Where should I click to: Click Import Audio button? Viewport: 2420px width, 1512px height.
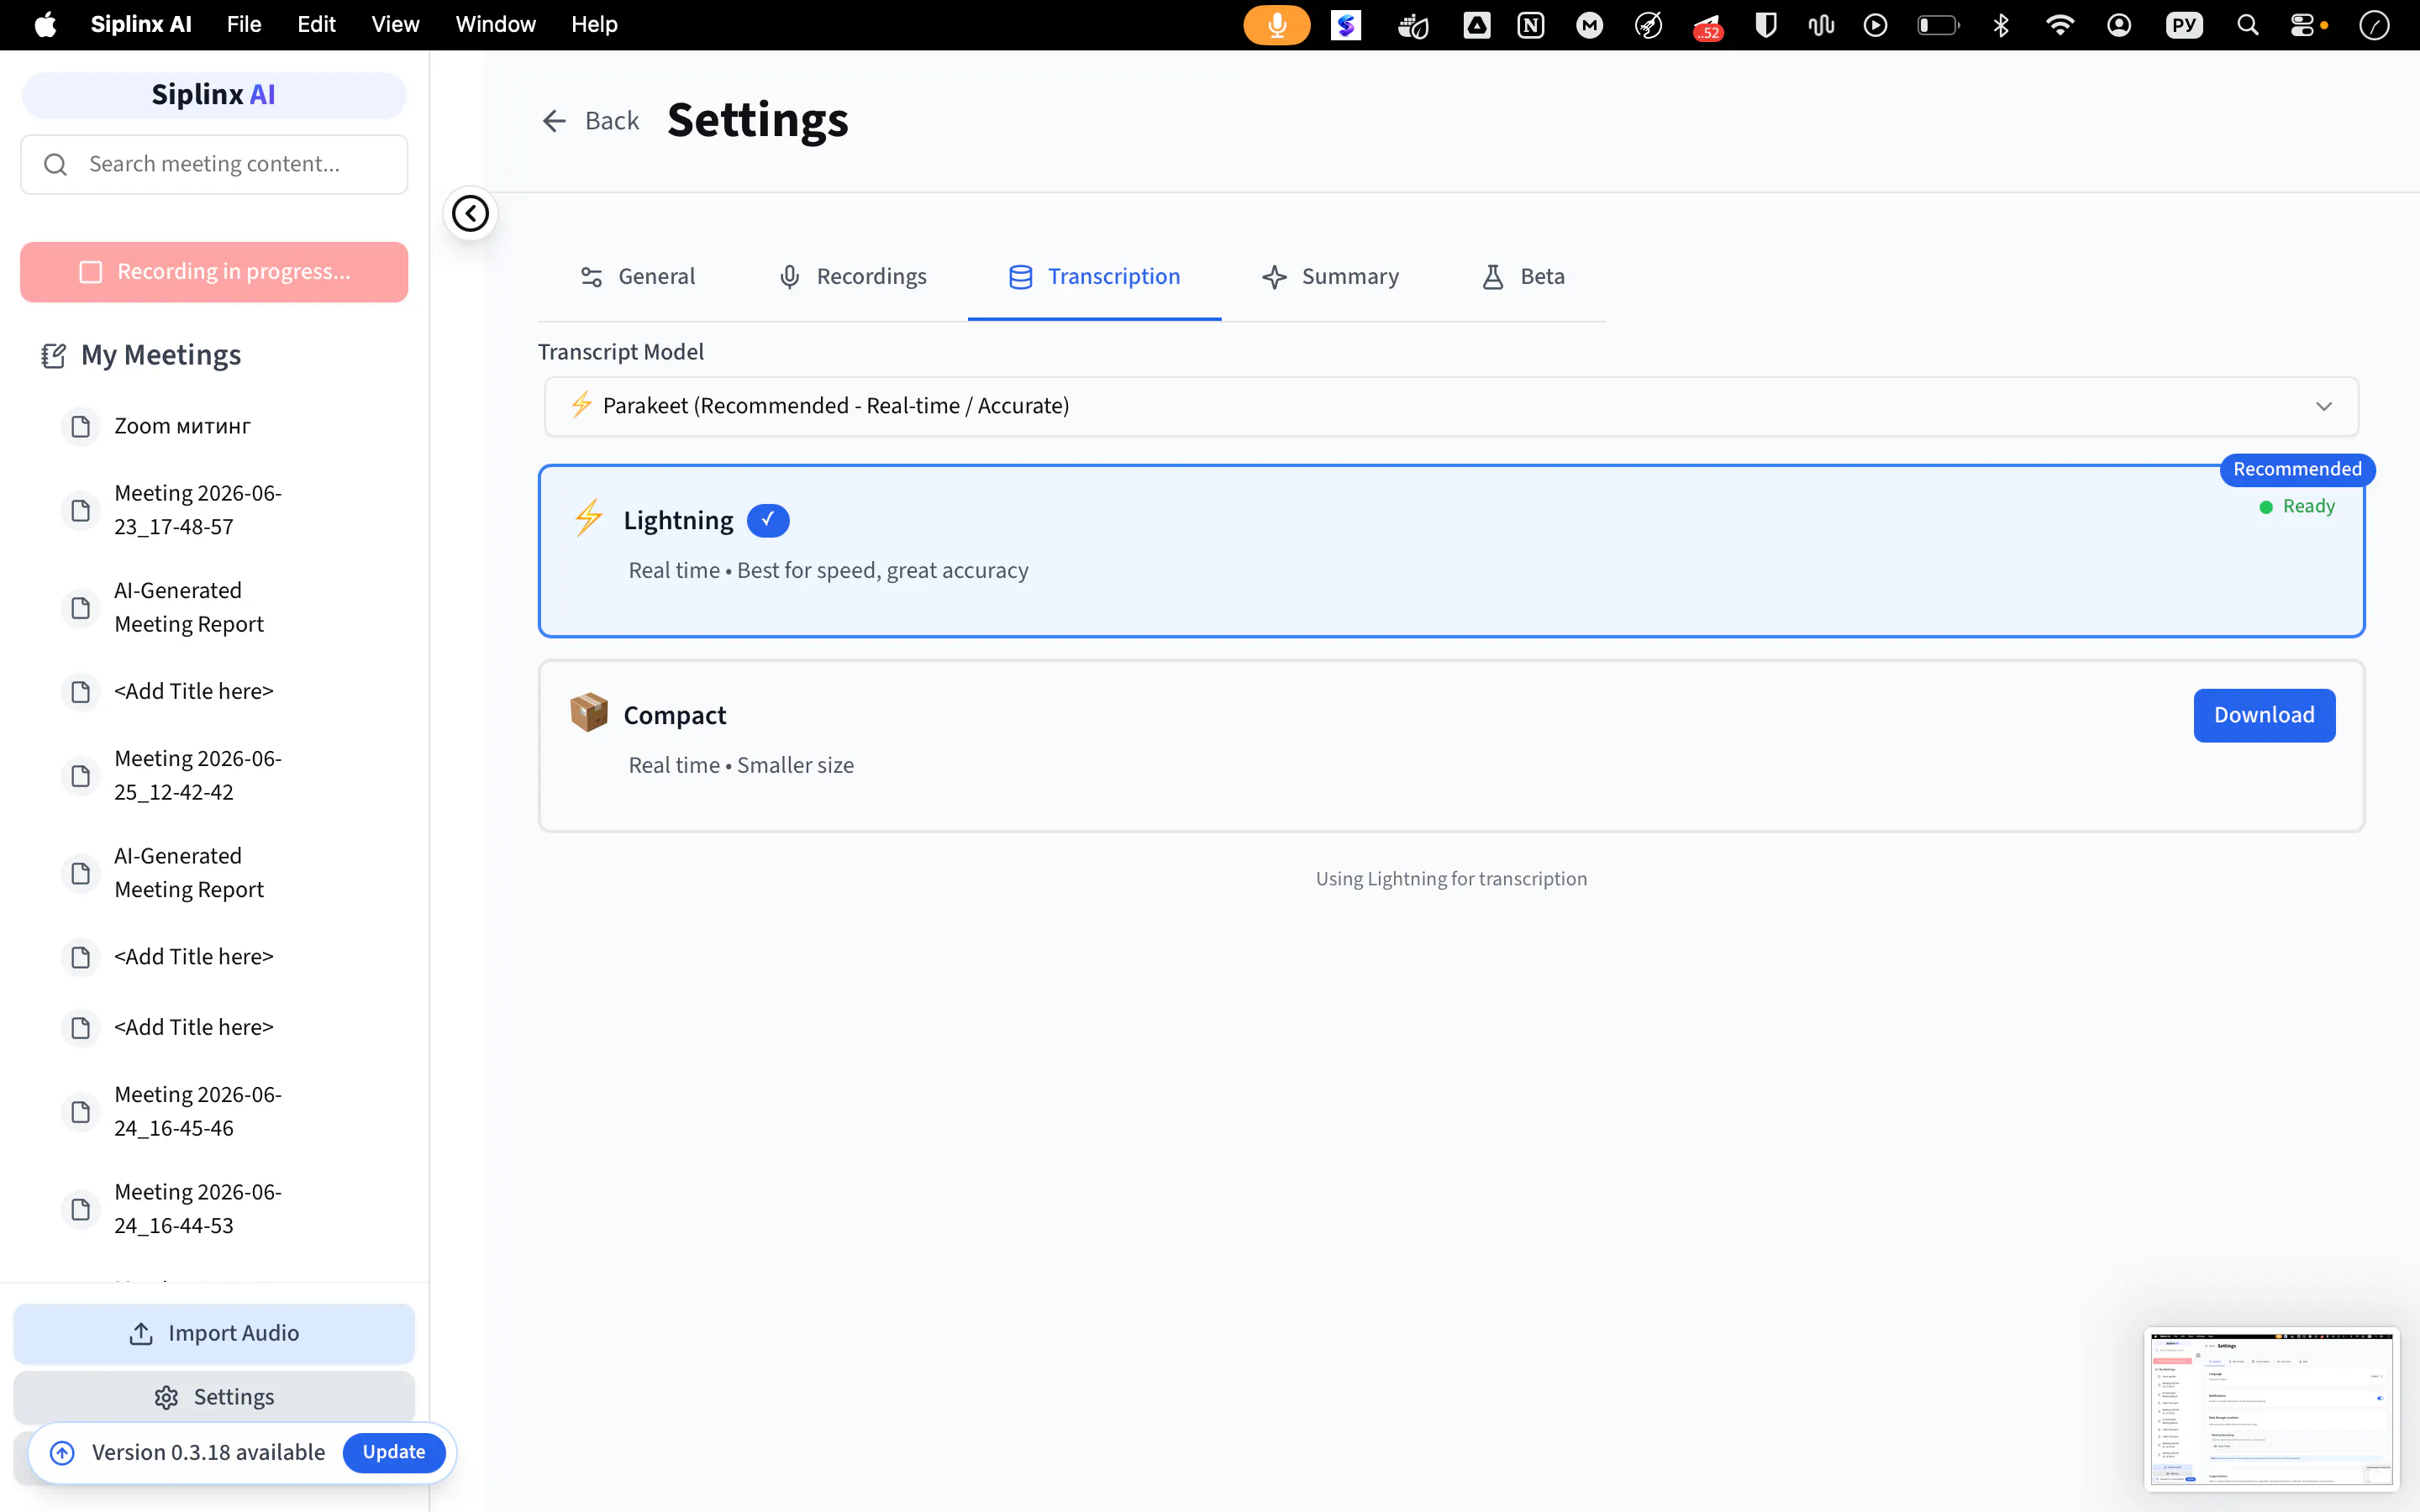pyautogui.click(x=214, y=1333)
